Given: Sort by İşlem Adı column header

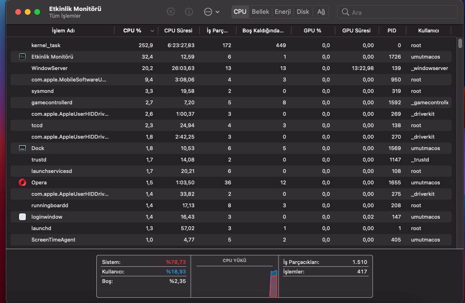Looking at the screenshot, I should [x=63, y=30].
